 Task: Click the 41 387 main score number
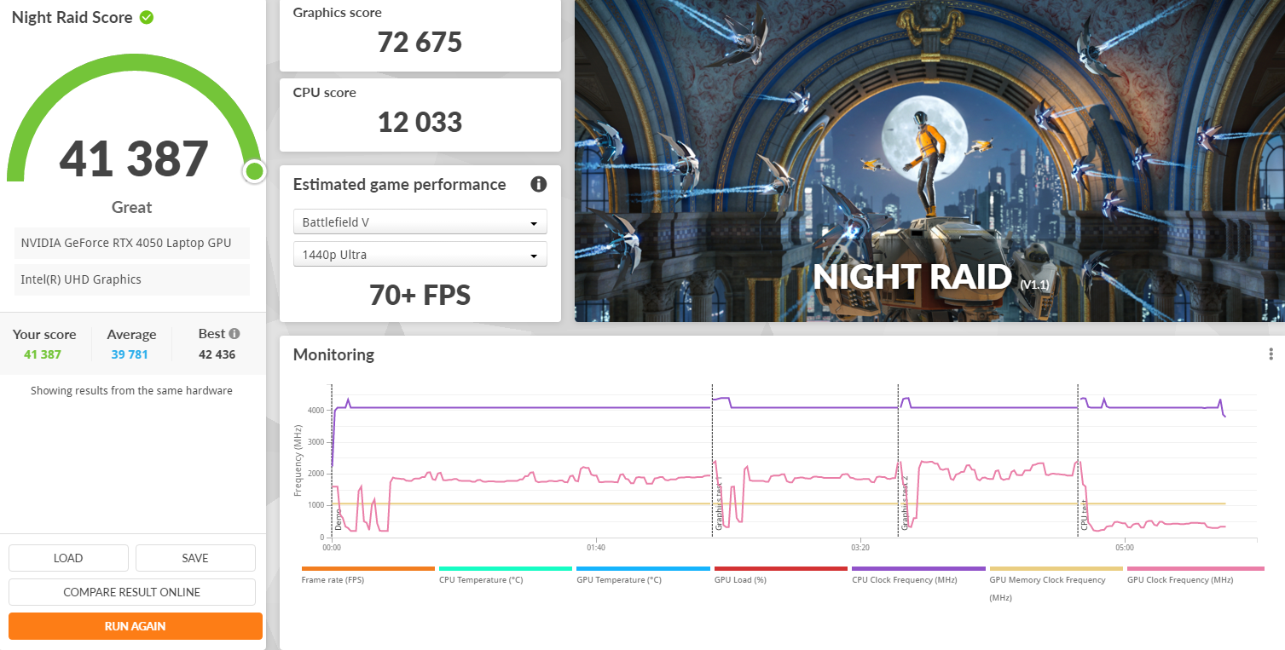pos(134,158)
